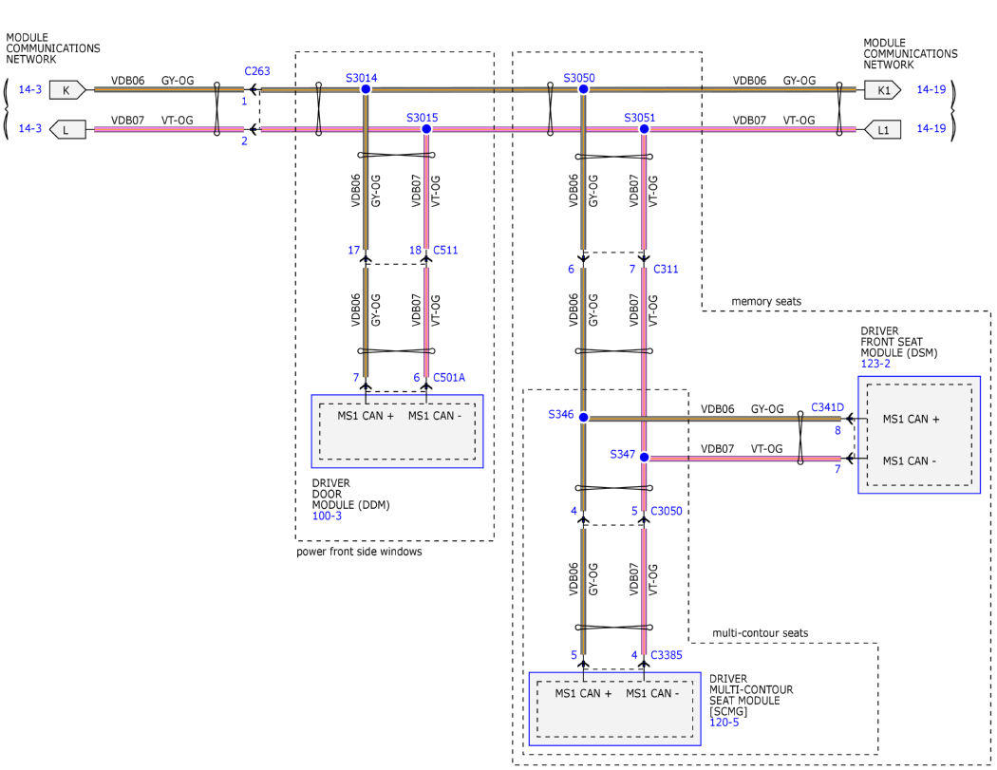Viewport: 997px width, 770px height.
Task: Select the blue splice dot at S347
Action: click(x=644, y=458)
